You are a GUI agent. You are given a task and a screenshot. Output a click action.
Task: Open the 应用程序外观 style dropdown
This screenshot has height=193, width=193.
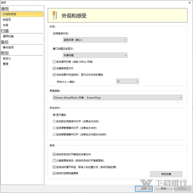[x=95, y=40]
